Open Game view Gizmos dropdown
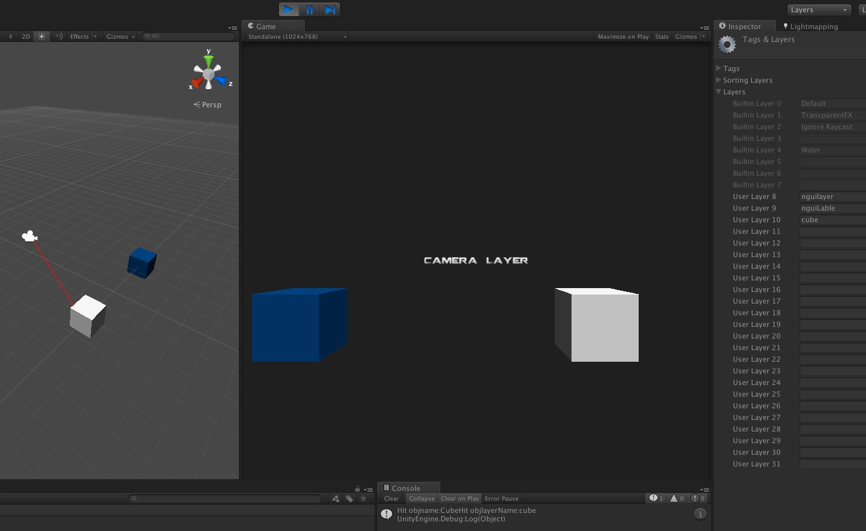 click(x=690, y=37)
